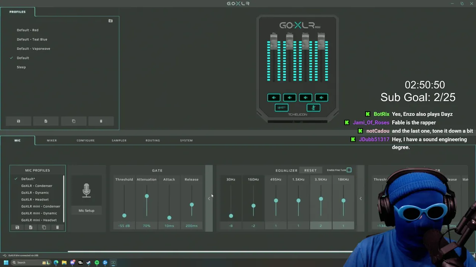
Task: Enable Fine Tune checkbox for equalizer
Action: [349, 170]
